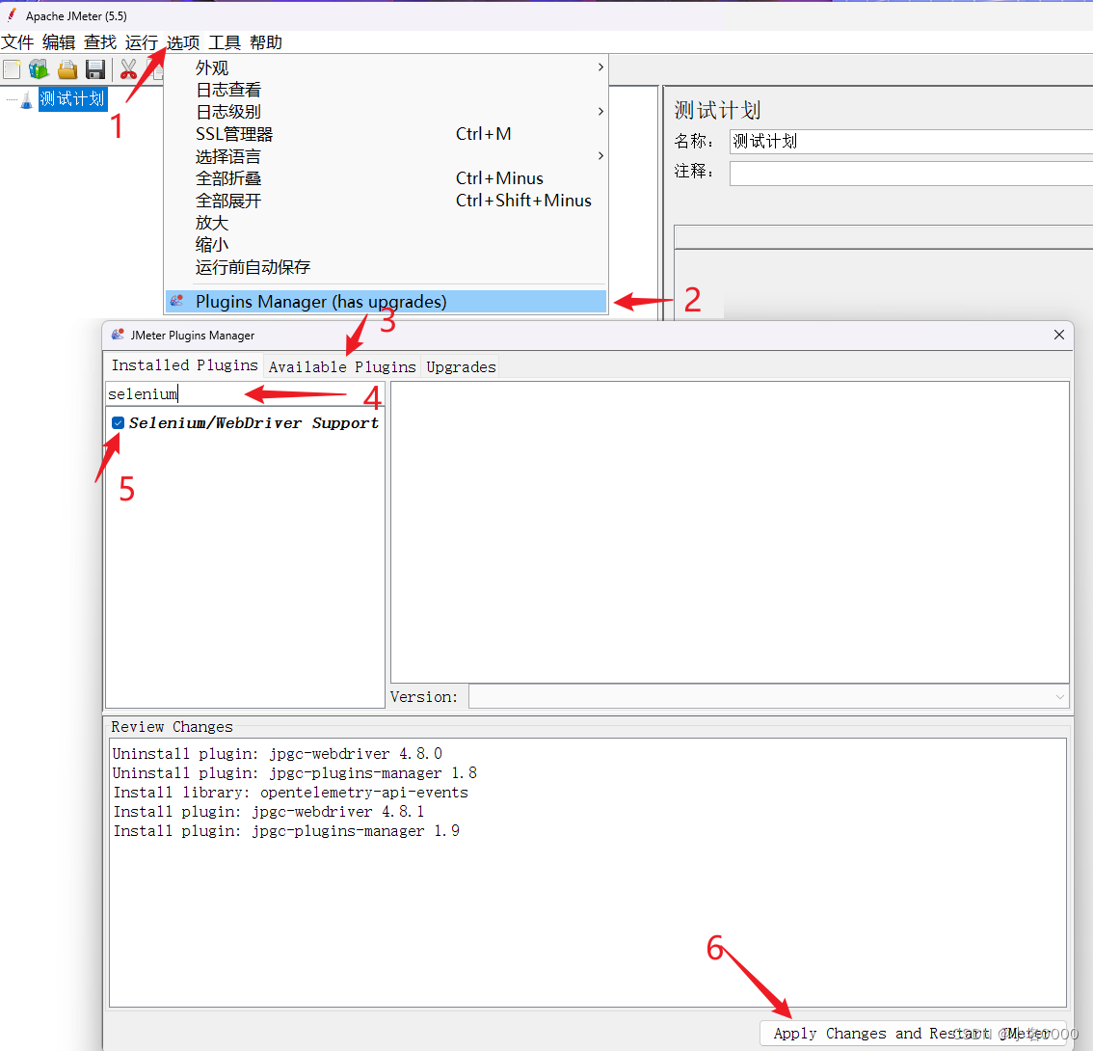Close the JMeter Plugins Manager dialog
The width and height of the screenshot is (1093, 1051).
click(1059, 335)
